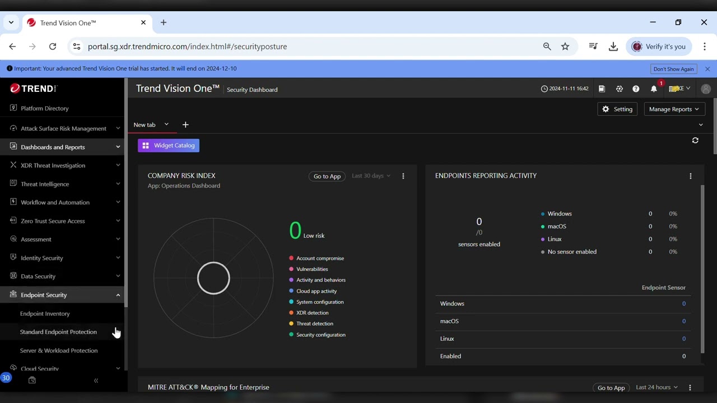This screenshot has height=403, width=717.
Task: Click the Data Security sidebar icon
Action: coord(13,276)
